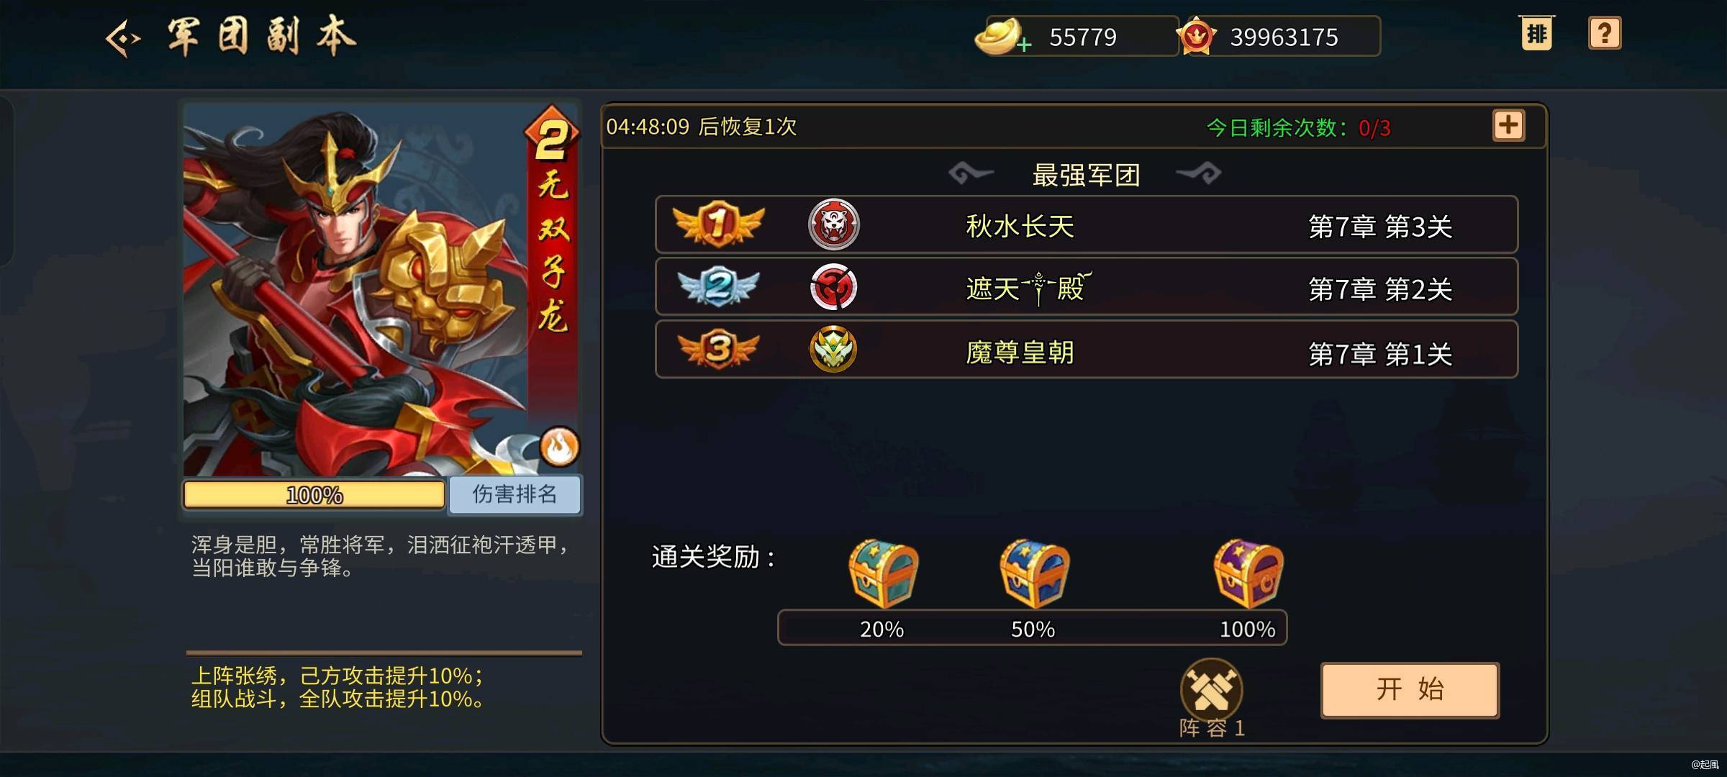Tap the 无双子龙 boss portrait
The image size is (1727, 777).
381,289
